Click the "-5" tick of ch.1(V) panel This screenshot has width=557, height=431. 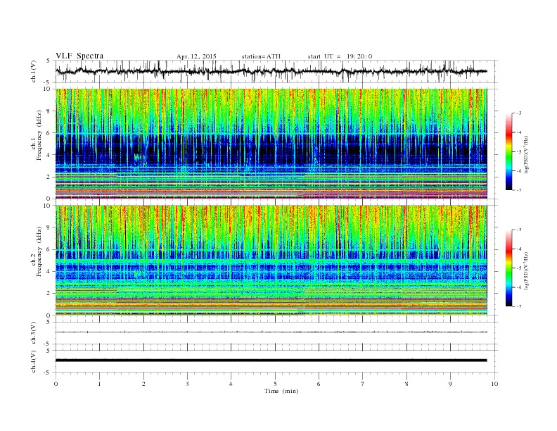pyautogui.click(x=48, y=83)
